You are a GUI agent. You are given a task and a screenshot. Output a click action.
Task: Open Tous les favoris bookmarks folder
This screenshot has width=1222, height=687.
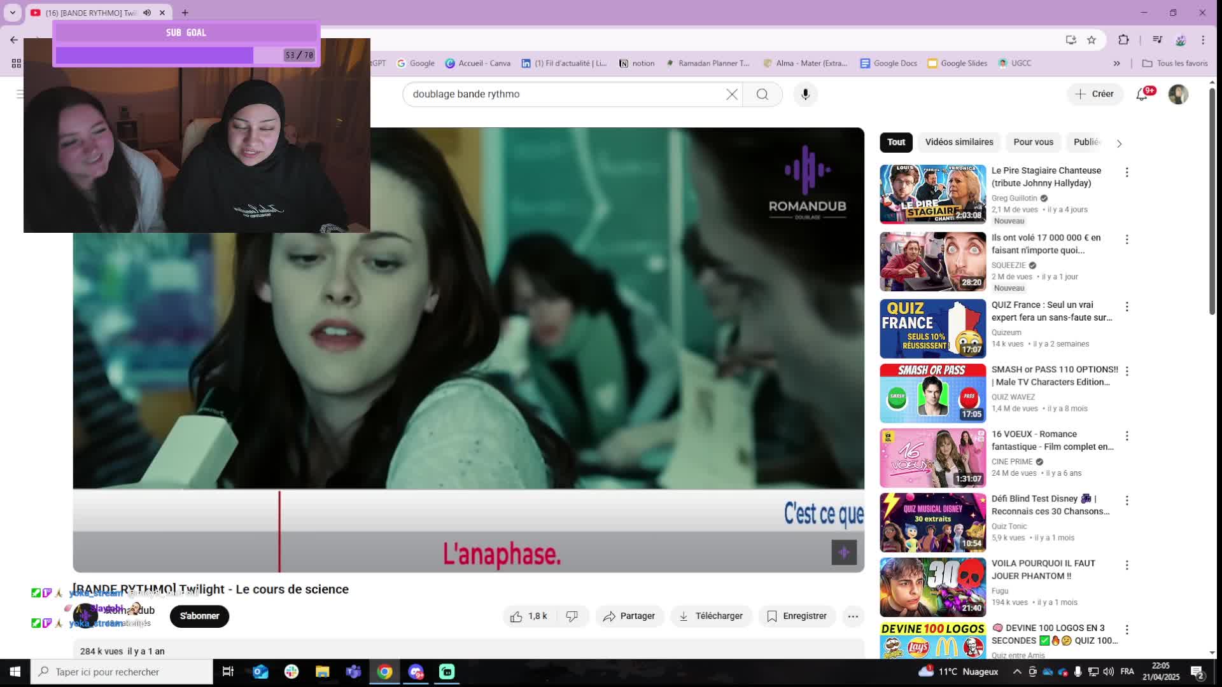1175,63
